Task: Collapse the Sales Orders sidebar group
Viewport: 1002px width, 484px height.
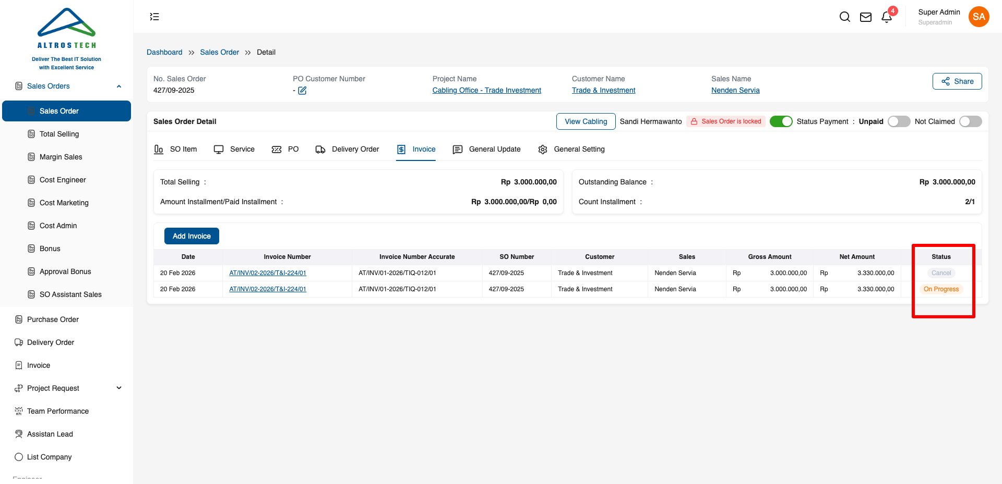Action: click(119, 86)
